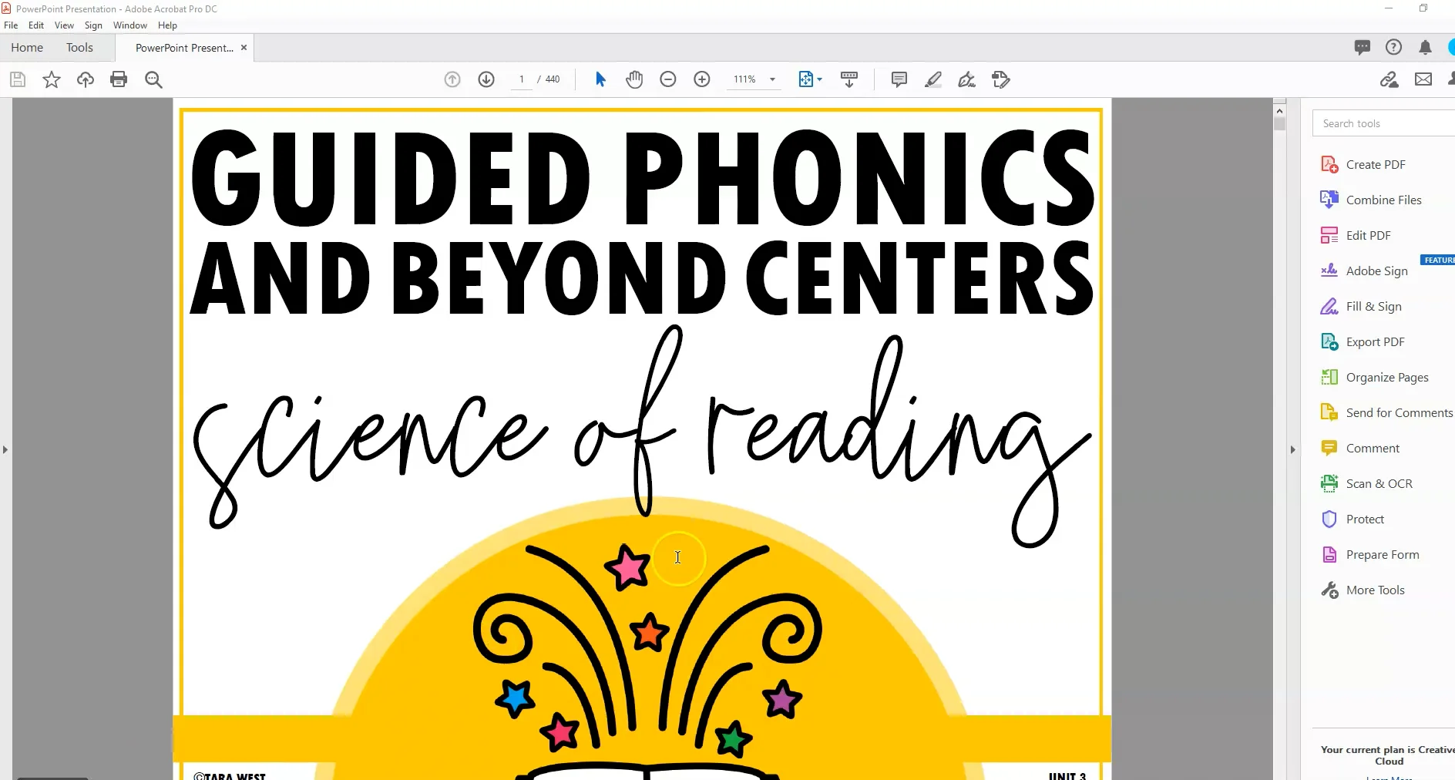This screenshot has height=780, width=1455.
Task: Expand the page fit options dropdown
Action: click(818, 79)
